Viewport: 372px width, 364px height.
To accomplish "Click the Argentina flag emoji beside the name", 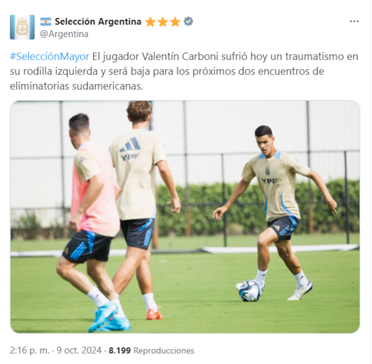I will [46, 22].
